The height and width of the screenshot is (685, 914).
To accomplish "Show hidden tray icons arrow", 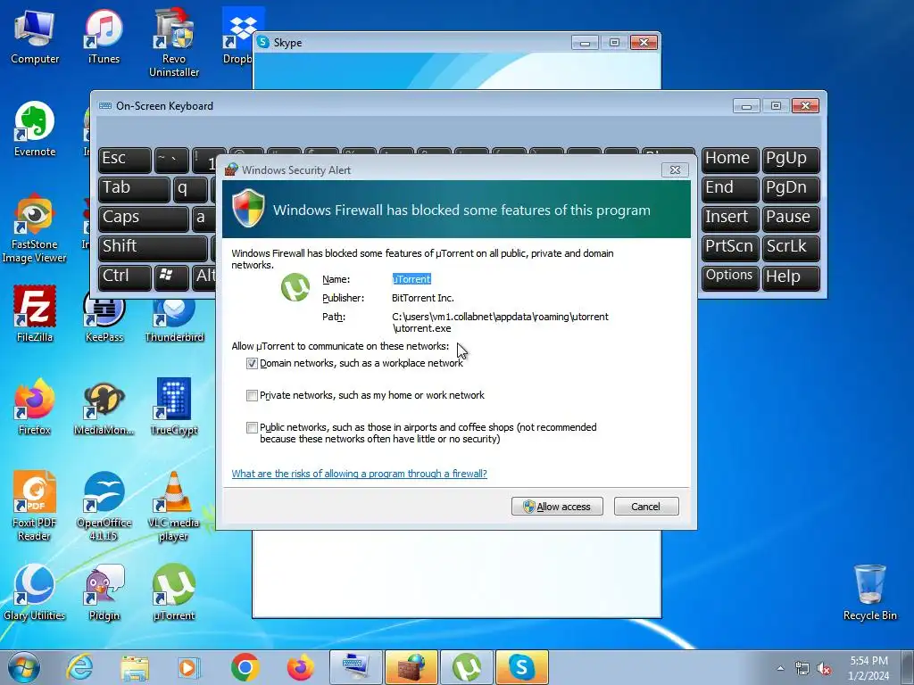I will pyautogui.click(x=780, y=668).
